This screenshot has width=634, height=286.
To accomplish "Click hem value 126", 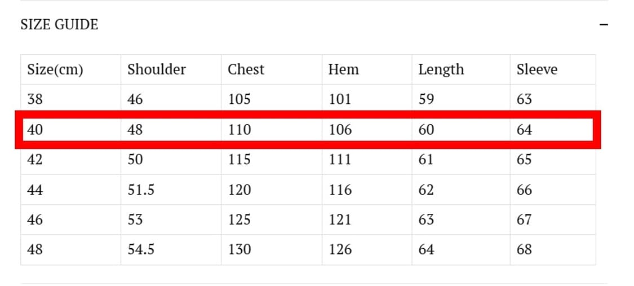I will (x=340, y=249).
